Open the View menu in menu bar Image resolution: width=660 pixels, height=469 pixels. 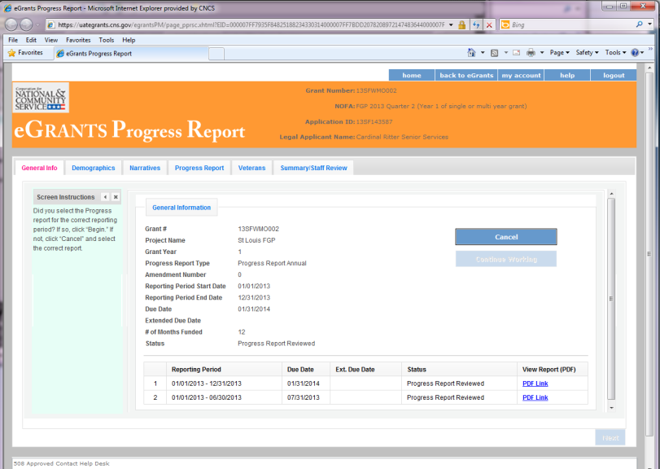click(50, 39)
